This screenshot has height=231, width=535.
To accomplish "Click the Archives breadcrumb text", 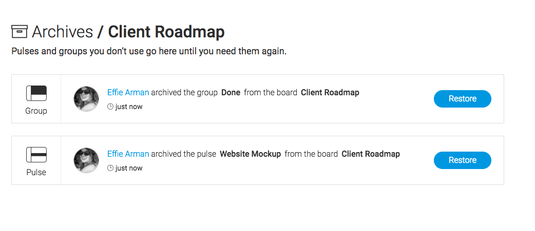I will click(63, 32).
